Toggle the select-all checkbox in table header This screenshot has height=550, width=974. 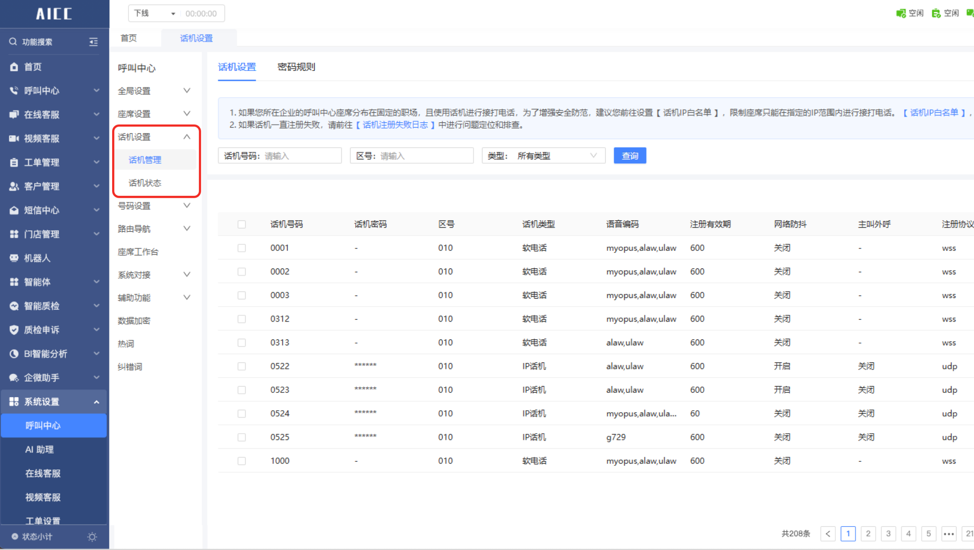click(242, 224)
